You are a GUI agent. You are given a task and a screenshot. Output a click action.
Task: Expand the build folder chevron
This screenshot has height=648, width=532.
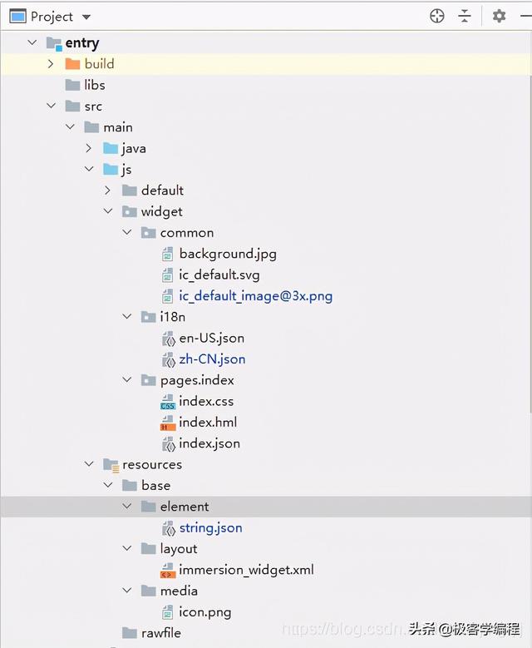tap(51, 64)
